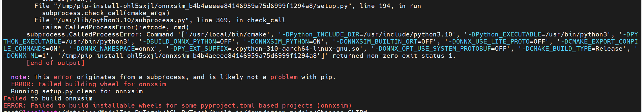Image resolution: width=642 pixels, height=112 pixels.
Task: Click the -DONNXSIM_PYTHON=ON argument
Action: 286,42
